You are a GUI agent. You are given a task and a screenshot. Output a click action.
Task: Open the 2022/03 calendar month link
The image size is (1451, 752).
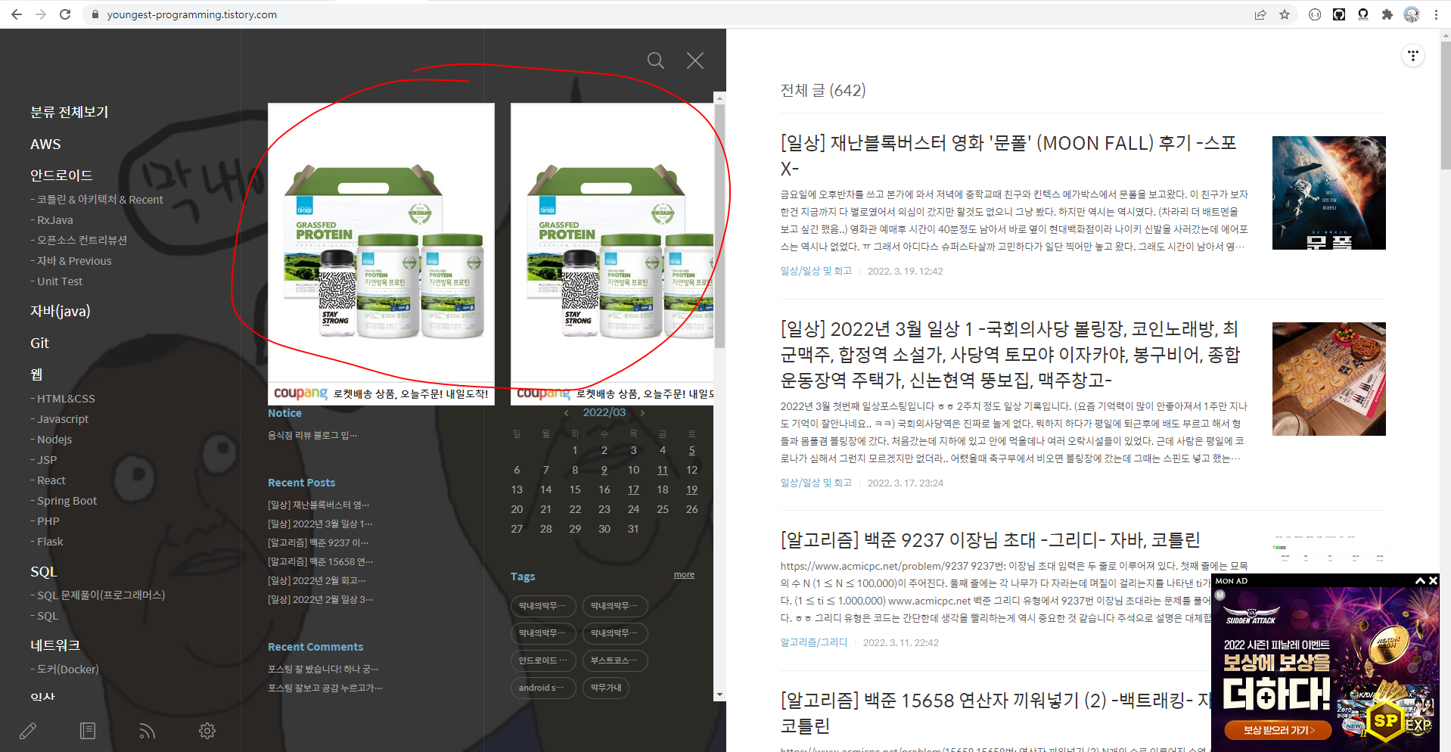604,413
